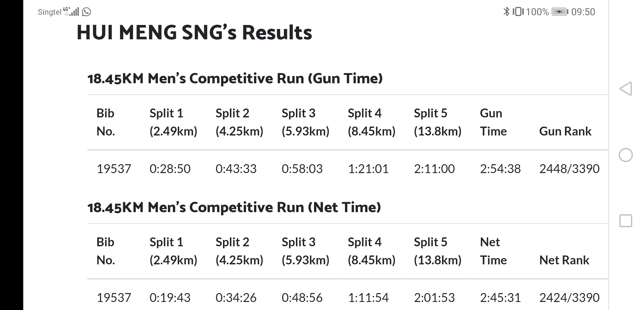643x310 pixels.
Task: Select the Net Time value 2:45:31
Action: pyautogui.click(x=500, y=298)
